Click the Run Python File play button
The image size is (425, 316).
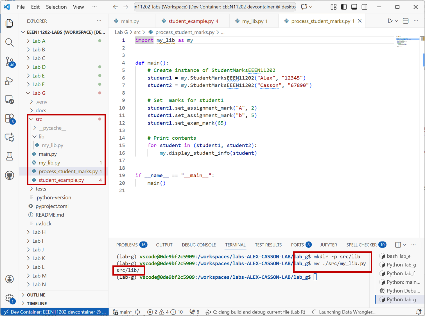coord(390,21)
